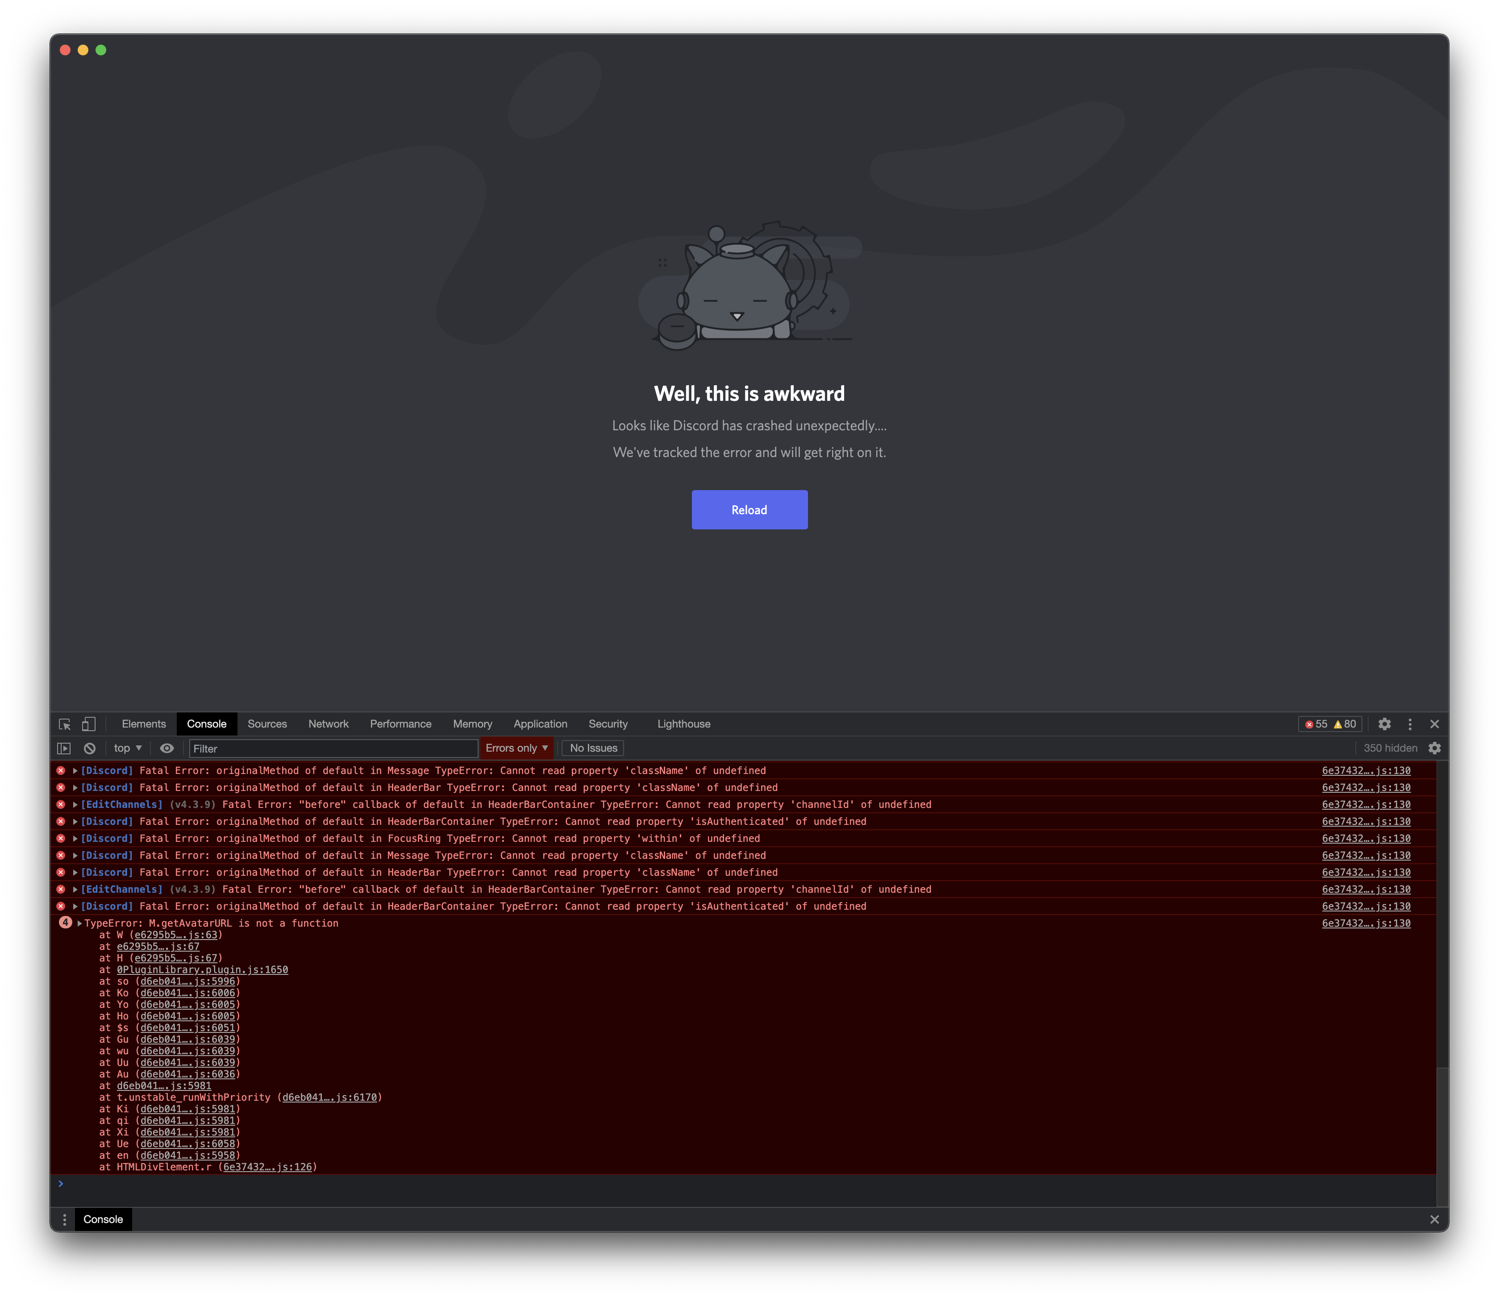Click the repeat count badge 4
The width and height of the screenshot is (1499, 1298).
point(65,923)
